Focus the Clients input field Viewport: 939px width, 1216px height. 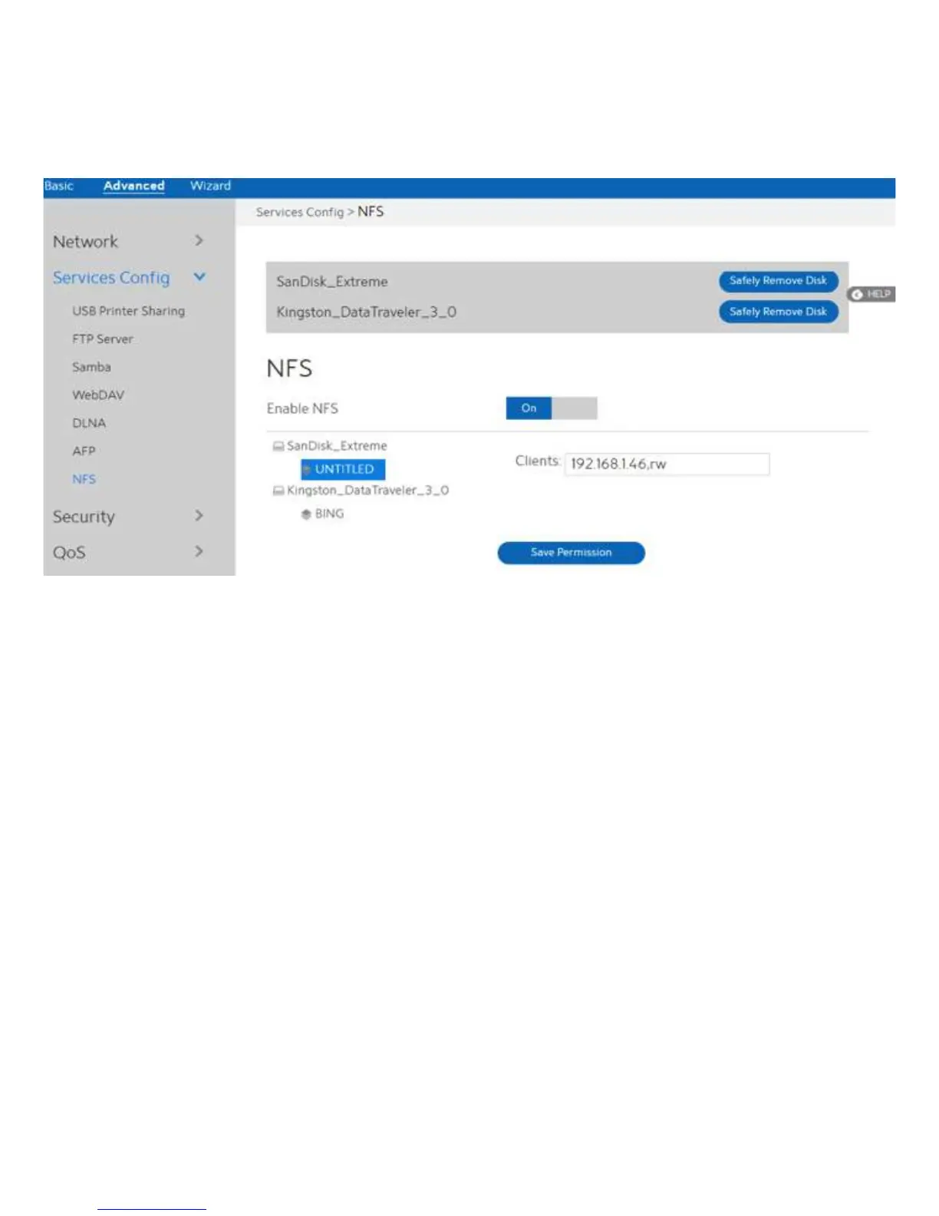pyautogui.click(x=667, y=464)
